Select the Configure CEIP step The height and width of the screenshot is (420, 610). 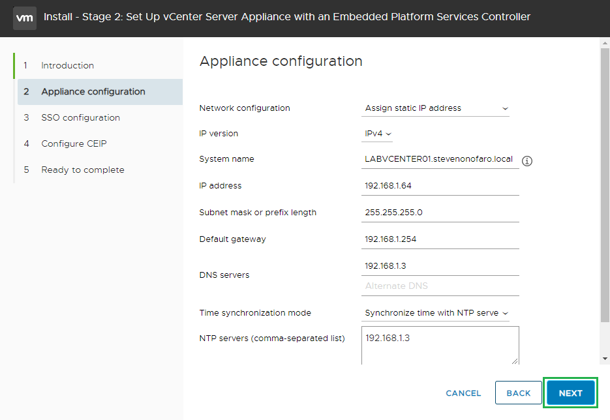72,143
